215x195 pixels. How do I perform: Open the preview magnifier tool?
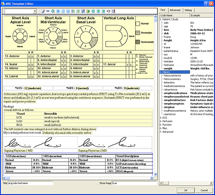(x=53, y=11)
